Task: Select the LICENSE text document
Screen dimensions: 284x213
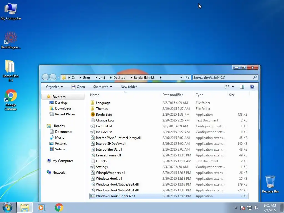Action: tap(169, 161)
